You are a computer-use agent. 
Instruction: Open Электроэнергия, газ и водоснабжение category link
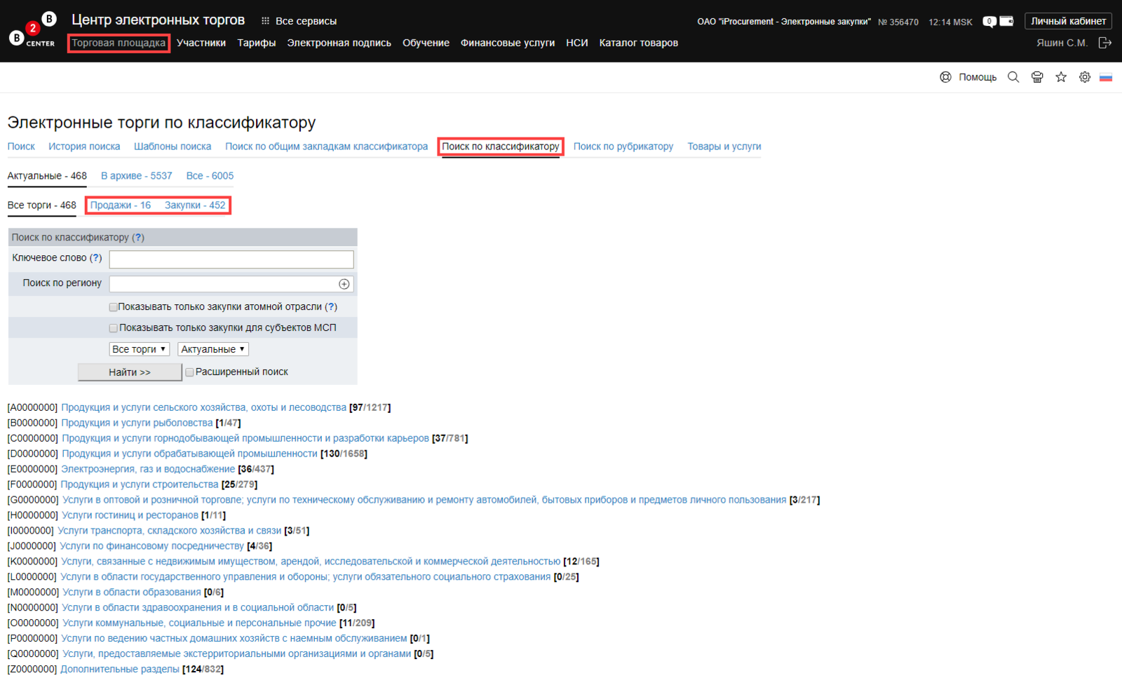pyautogui.click(x=148, y=469)
